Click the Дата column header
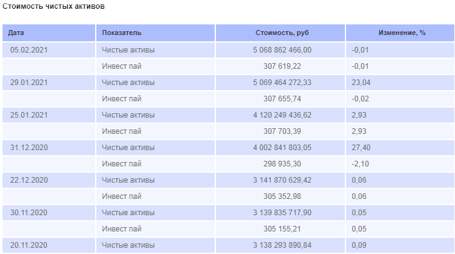The height and width of the screenshot is (254, 455). [x=49, y=33]
